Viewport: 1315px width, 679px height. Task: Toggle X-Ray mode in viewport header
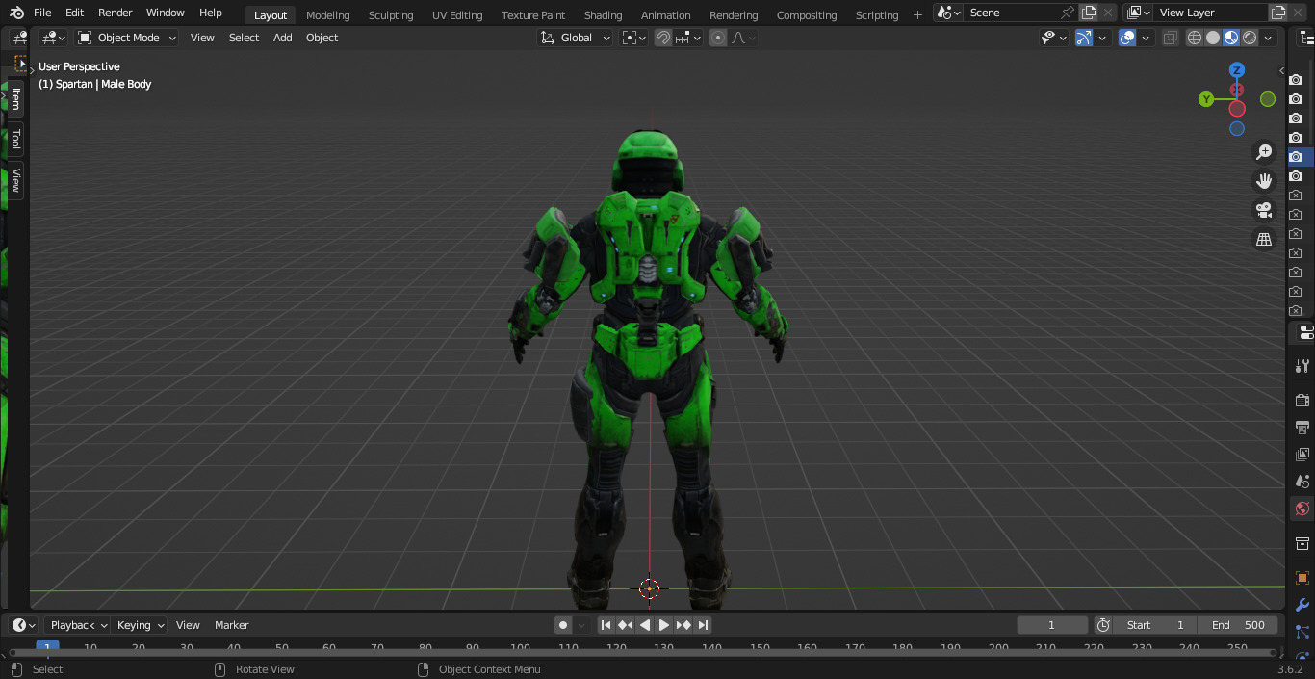pos(1171,38)
